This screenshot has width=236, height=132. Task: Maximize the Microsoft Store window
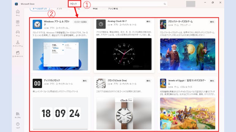[213, 2]
